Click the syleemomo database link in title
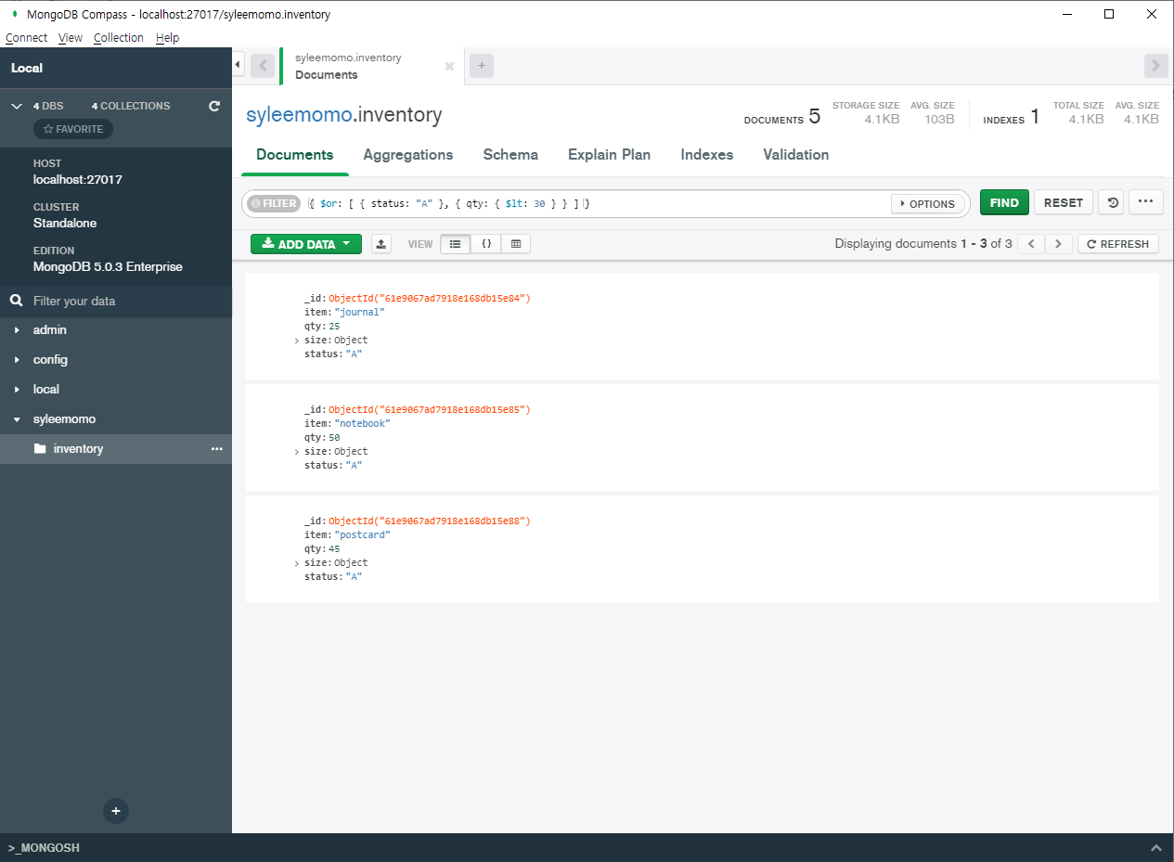Image resolution: width=1174 pixels, height=862 pixels. [300, 115]
